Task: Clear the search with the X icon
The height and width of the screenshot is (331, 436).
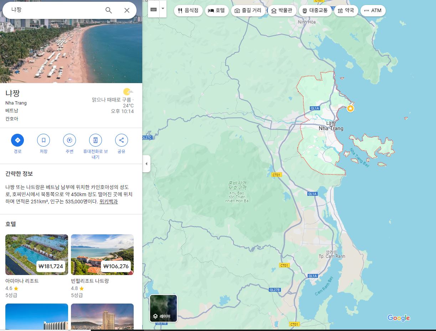Action: click(x=127, y=10)
